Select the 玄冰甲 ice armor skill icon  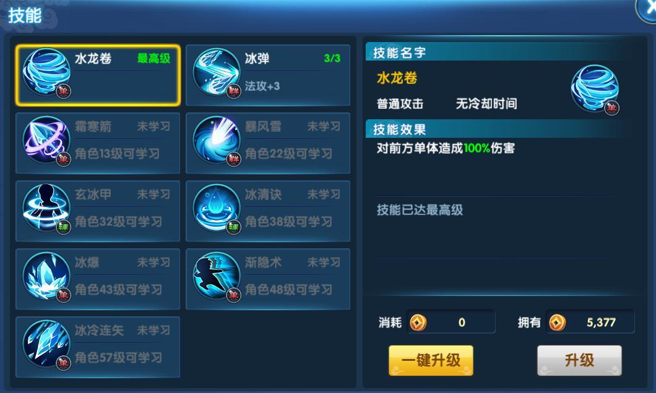(46, 208)
